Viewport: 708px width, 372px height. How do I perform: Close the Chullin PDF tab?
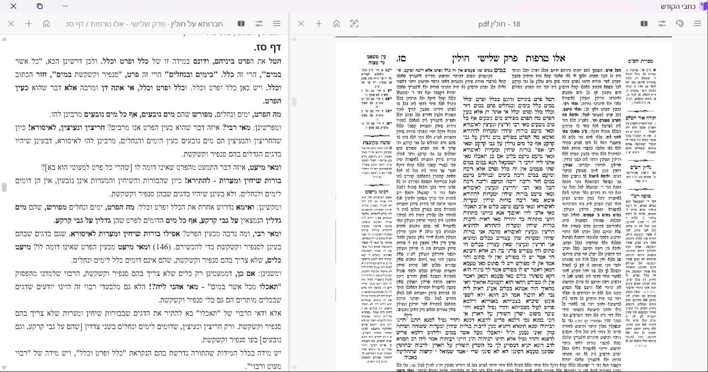click(301, 24)
